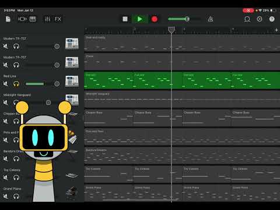The image size is (280, 210).
Task: Solo the Modern TR-707 track above Red Line
Action: [x=16, y=65]
